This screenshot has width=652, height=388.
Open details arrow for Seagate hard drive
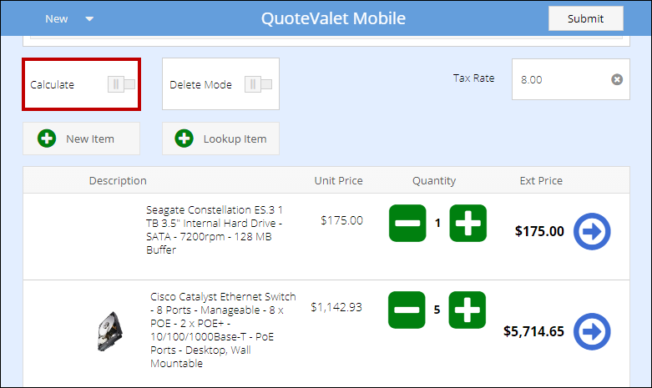point(591,232)
